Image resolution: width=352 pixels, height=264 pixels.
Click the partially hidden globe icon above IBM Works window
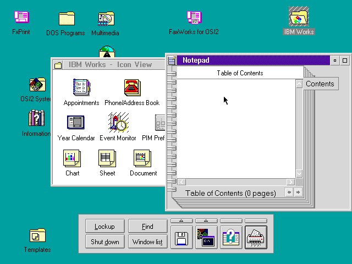pyautogui.click(x=107, y=51)
